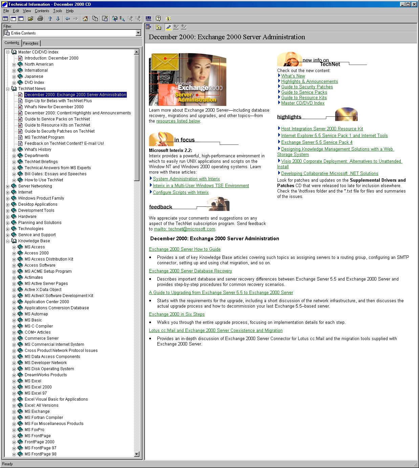
Task: Follow the What's New link
Action: (293, 76)
